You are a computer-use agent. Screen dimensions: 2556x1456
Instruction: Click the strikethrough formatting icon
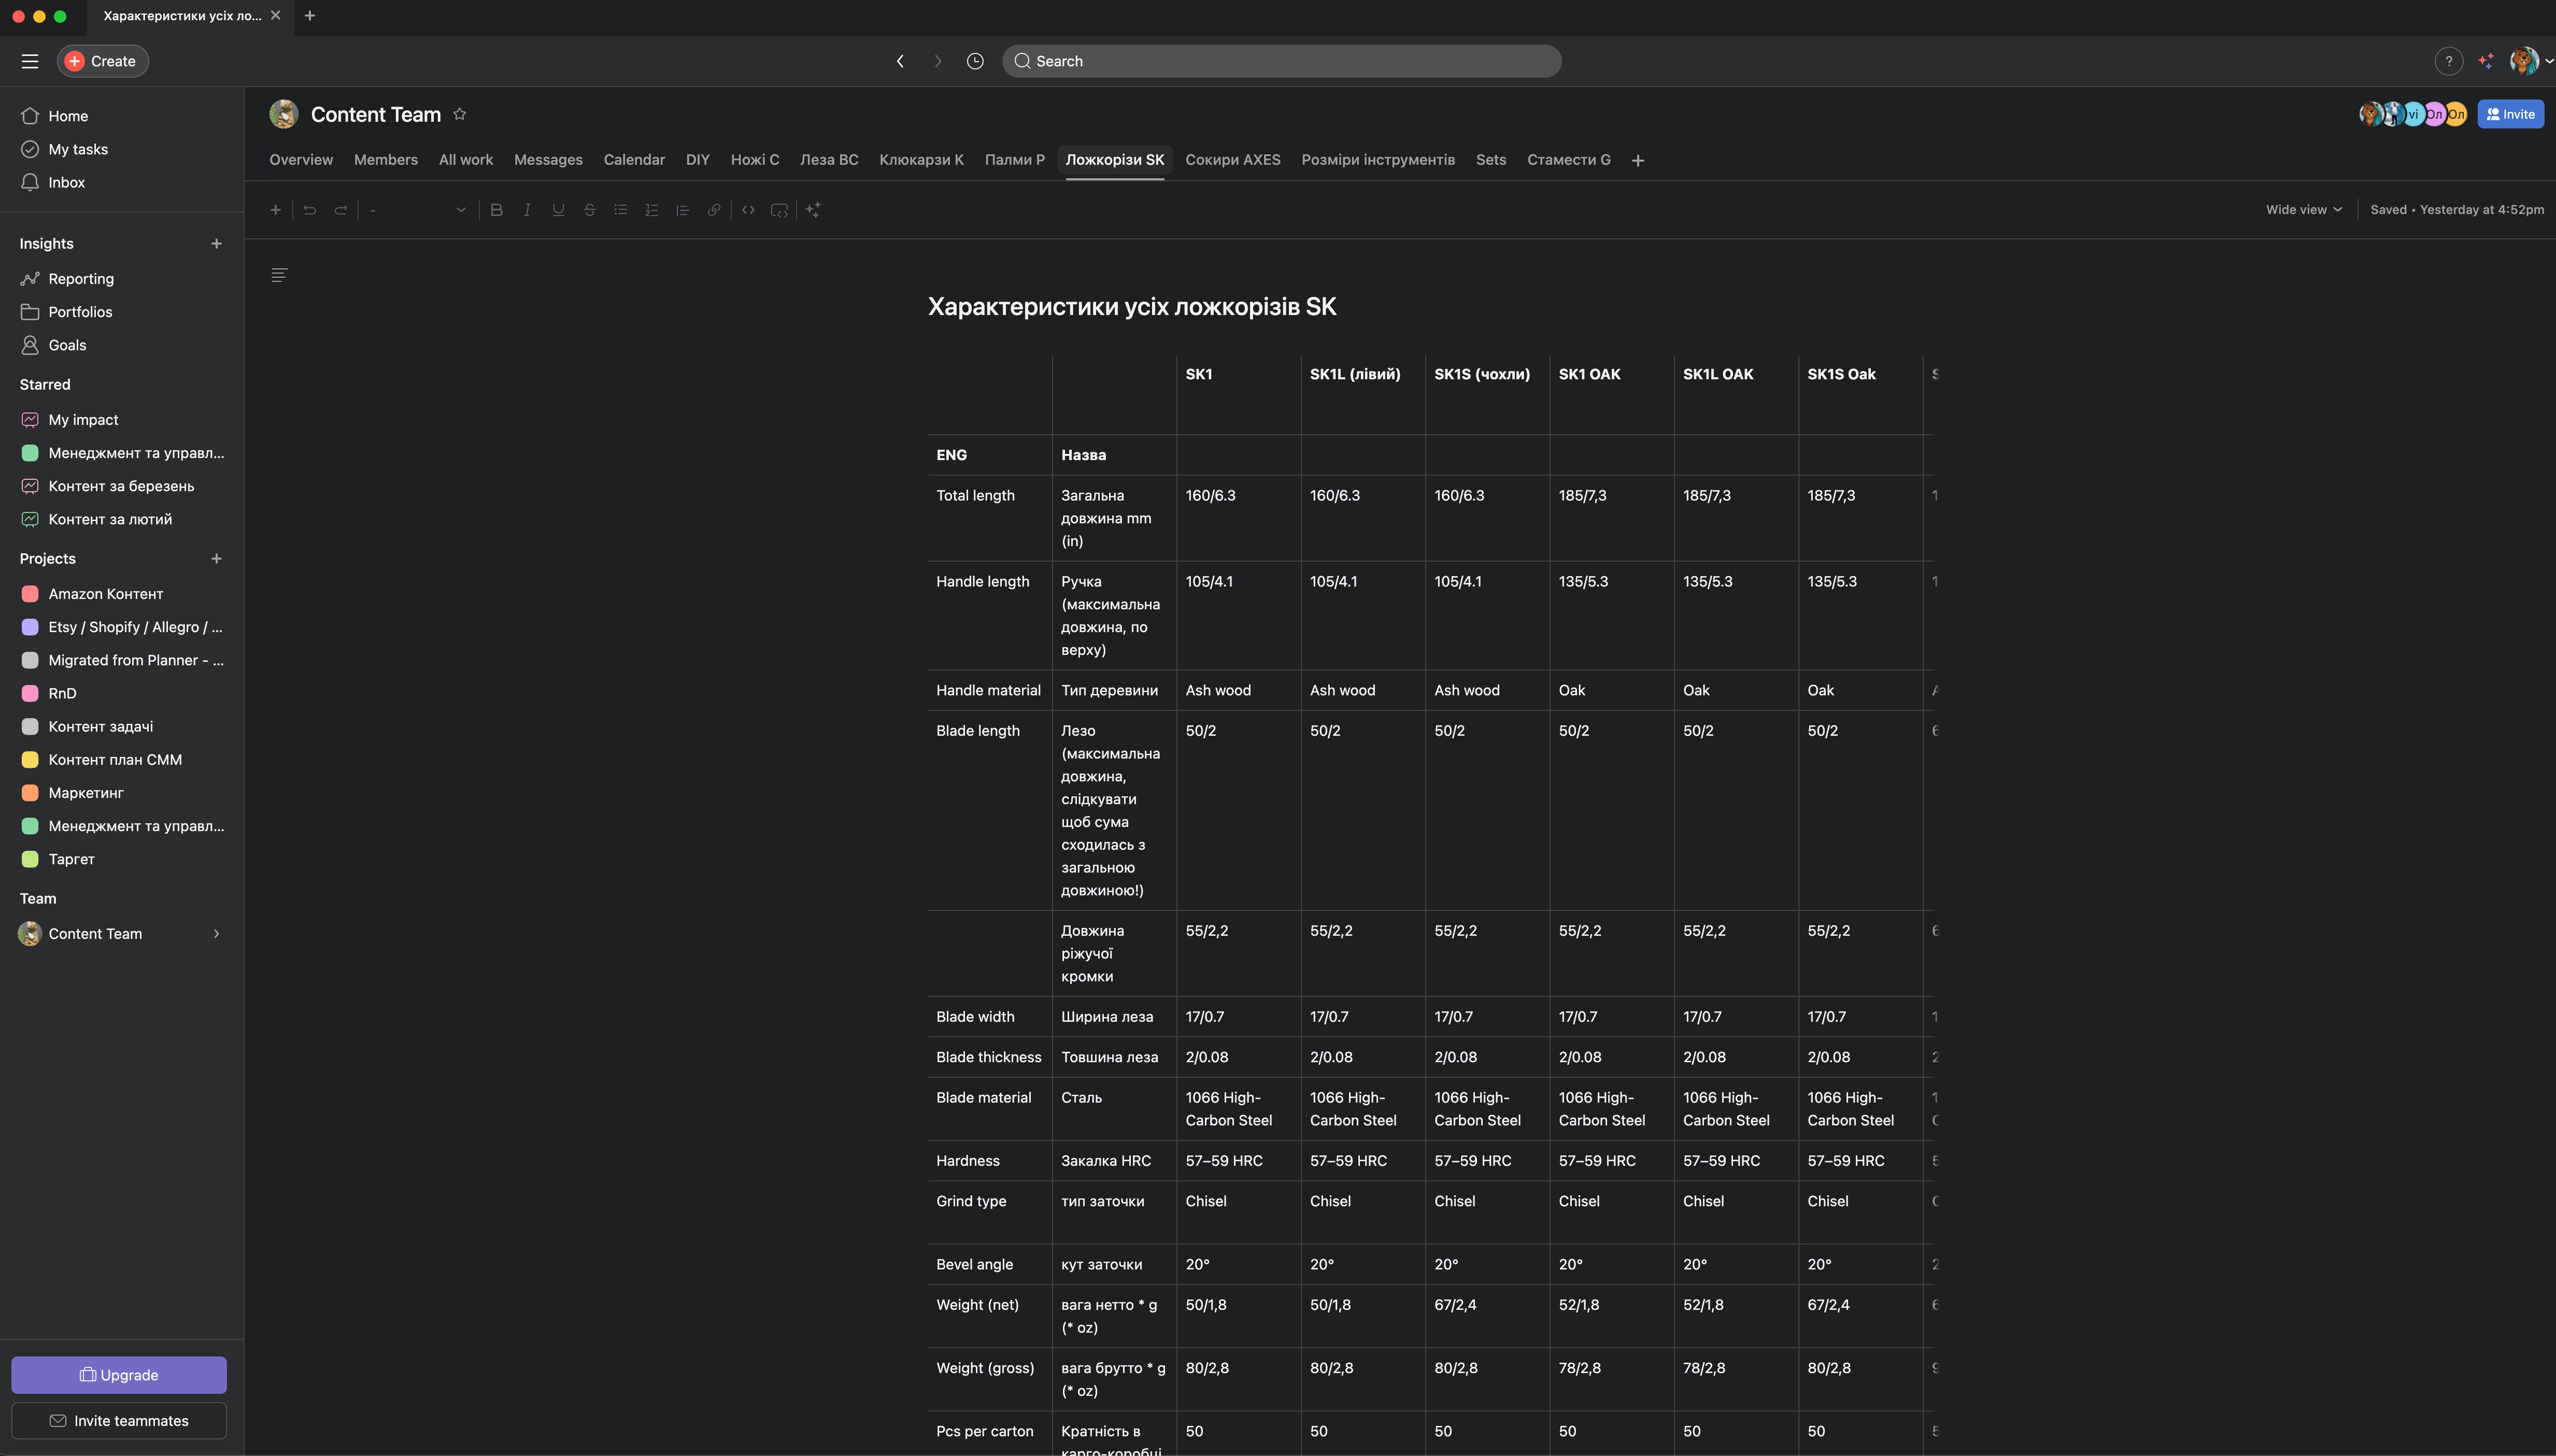pos(589,210)
